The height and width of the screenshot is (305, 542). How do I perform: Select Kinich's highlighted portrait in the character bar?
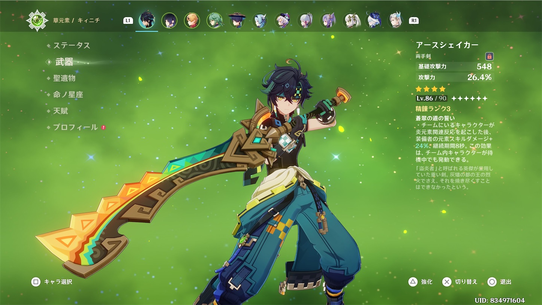pyautogui.click(x=147, y=20)
